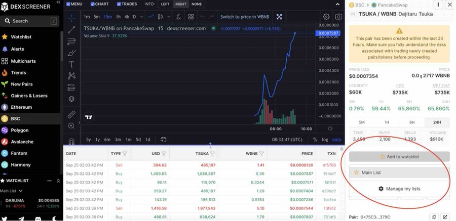This screenshot has height=221, width=456.
Task: Uncheck the MENU checkbox
Action: pos(68,4)
